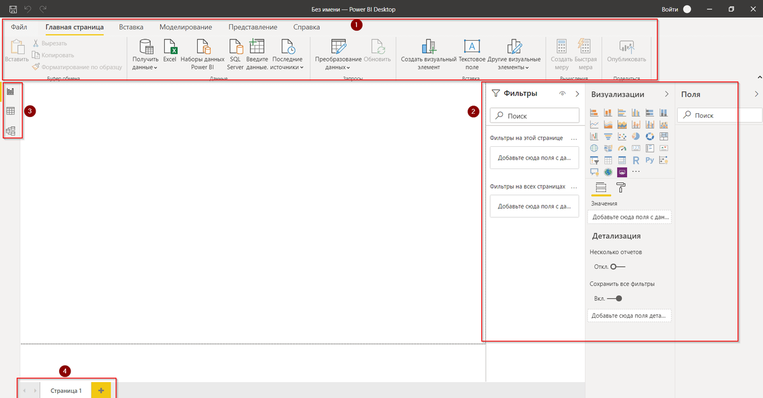Switch to Report view in left sidebar
Image resolution: width=763 pixels, height=398 pixels.
(x=10, y=92)
